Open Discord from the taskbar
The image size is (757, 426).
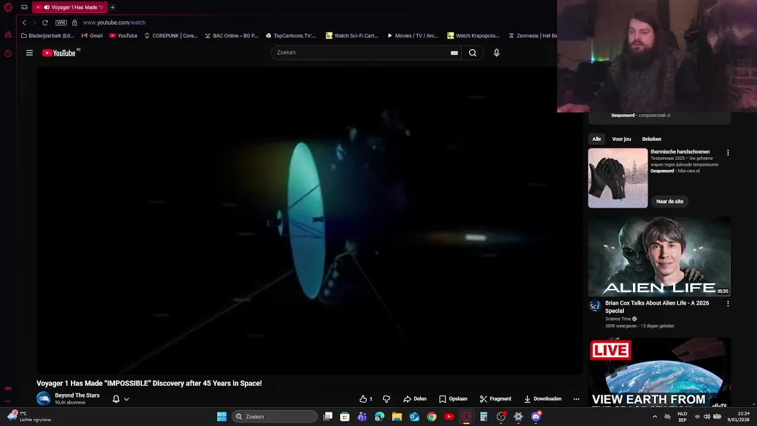click(x=536, y=417)
